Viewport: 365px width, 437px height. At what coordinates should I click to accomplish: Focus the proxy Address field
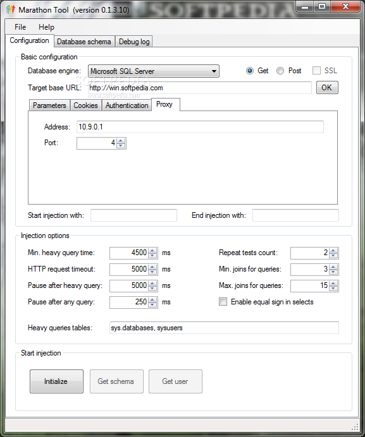coord(200,127)
